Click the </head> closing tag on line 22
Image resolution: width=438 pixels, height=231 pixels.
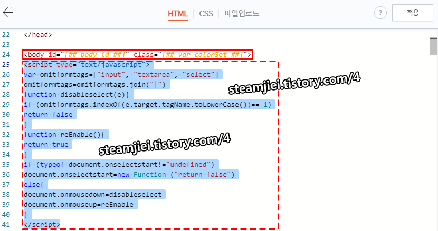tap(38, 35)
